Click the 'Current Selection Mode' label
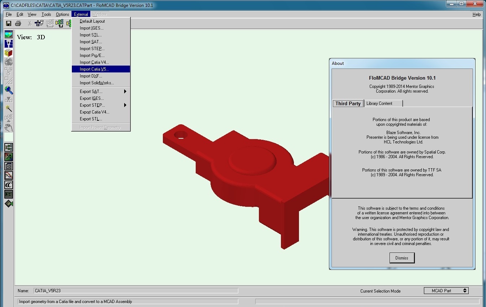 [380, 291]
